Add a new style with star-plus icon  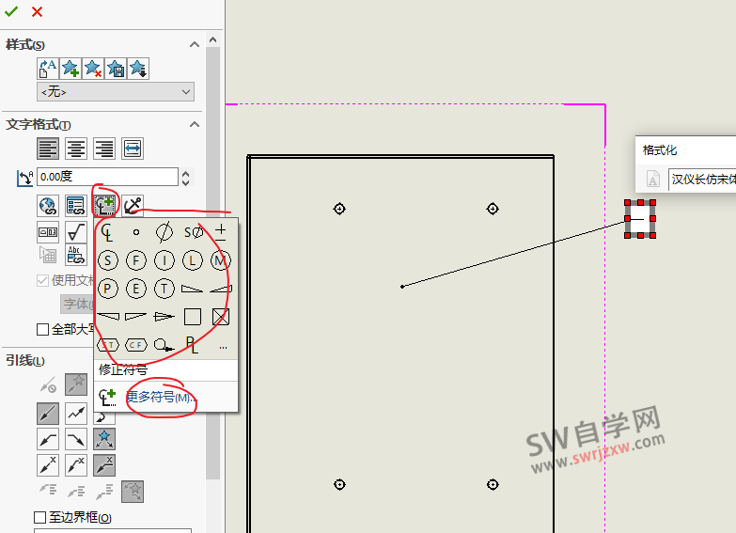[70, 69]
